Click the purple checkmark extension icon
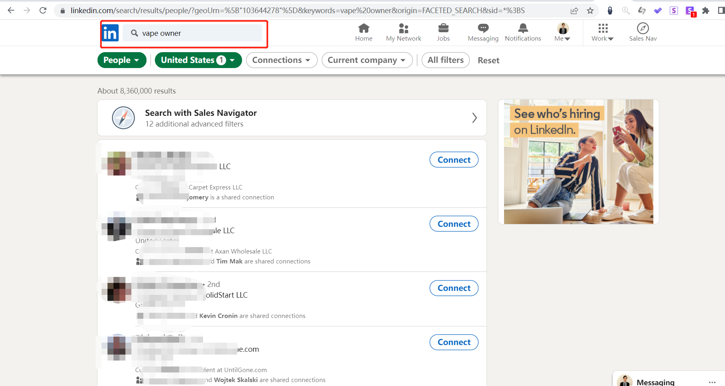The width and height of the screenshot is (725, 386). pyautogui.click(x=658, y=11)
